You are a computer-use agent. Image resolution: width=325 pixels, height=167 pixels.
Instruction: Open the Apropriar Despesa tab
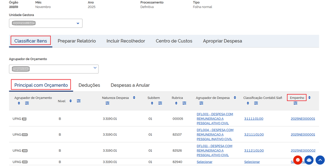pos(223,41)
